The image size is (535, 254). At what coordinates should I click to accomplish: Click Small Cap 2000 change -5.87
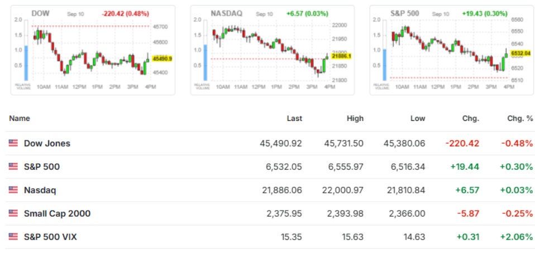pyautogui.click(x=468, y=213)
